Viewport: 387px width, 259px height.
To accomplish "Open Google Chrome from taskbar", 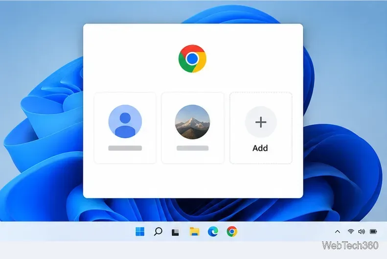I will (232, 232).
